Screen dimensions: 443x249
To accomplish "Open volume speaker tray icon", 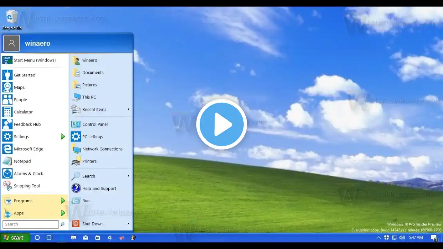I will [x=402, y=238].
